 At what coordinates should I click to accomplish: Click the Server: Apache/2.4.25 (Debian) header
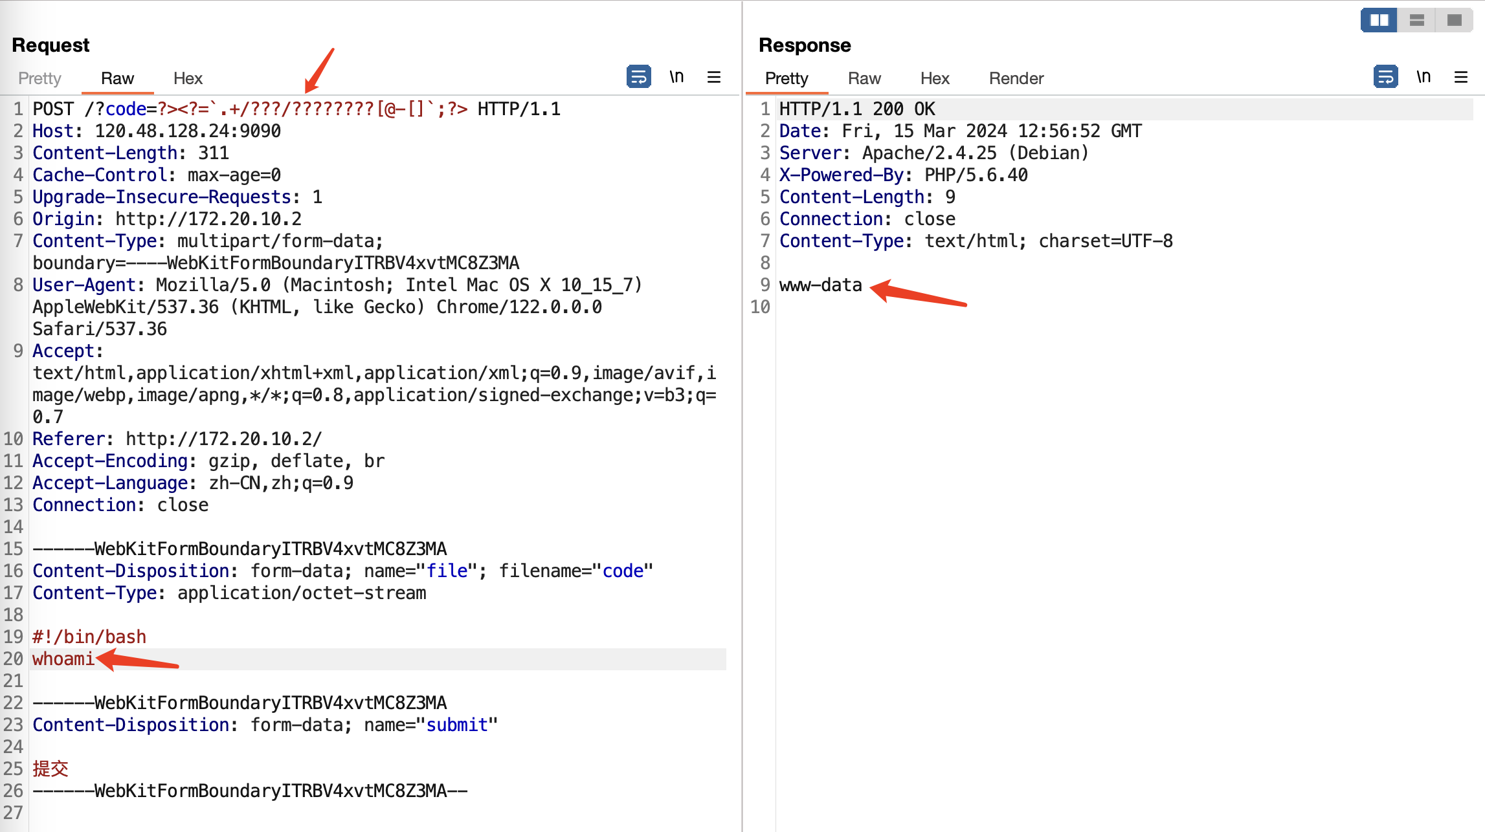(935, 153)
